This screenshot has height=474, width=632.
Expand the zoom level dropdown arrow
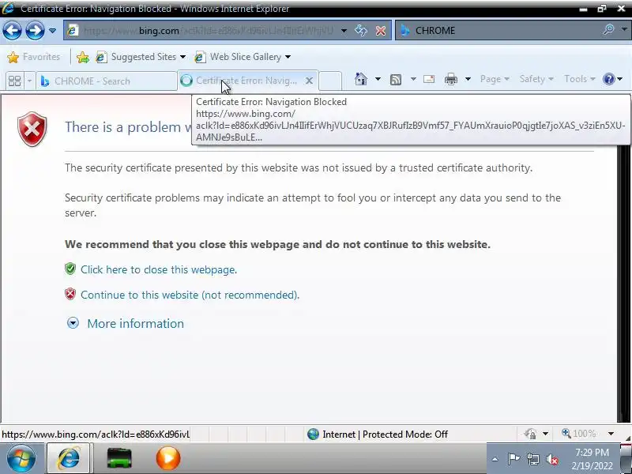click(611, 434)
